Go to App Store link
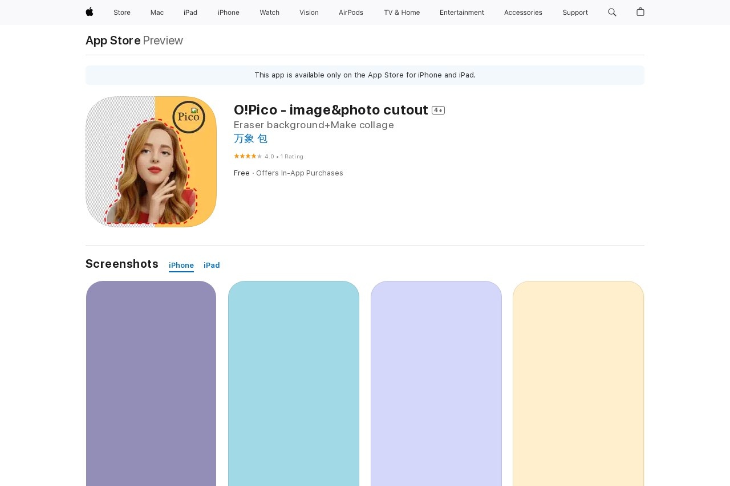Image resolution: width=730 pixels, height=486 pixels. 113,40
